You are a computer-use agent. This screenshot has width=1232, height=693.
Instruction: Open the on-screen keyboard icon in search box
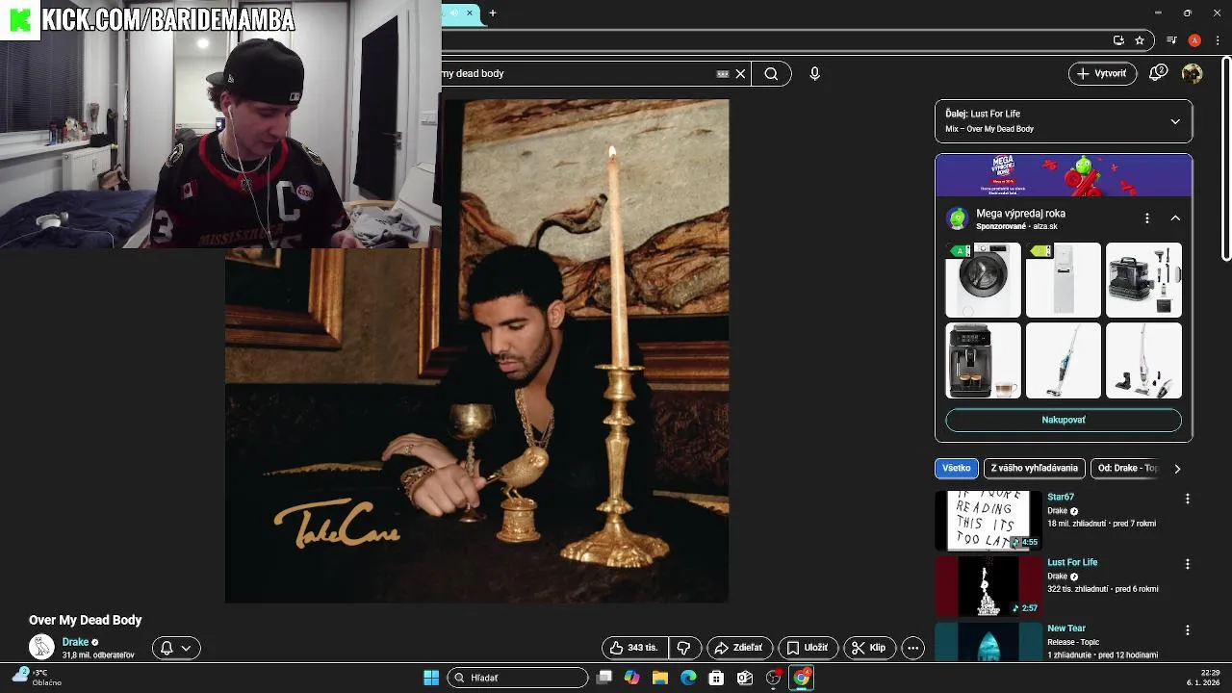coord(723,73)
